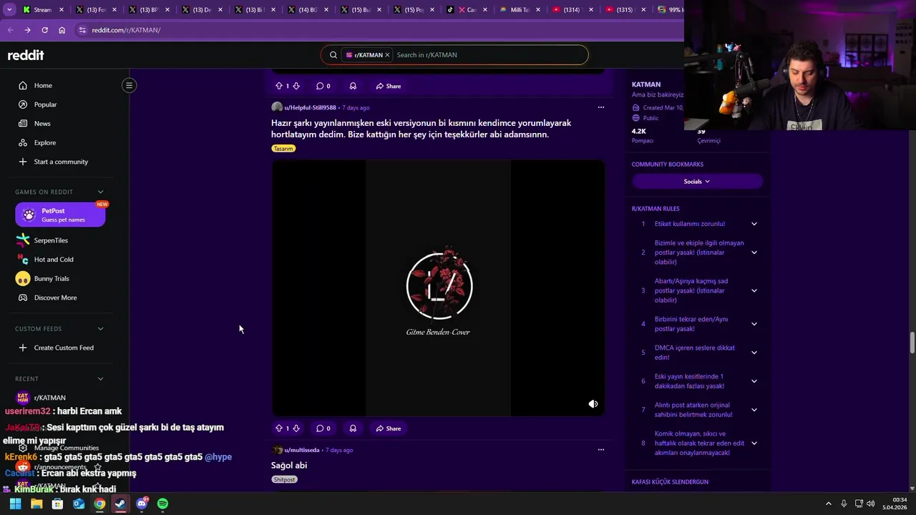The width and height of the screenshot is (916, 515).
Task: Collapse the left navigation sidebar
Action: click(x=130, y=86)
